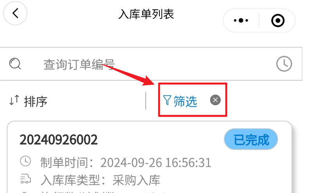Screen dimensions: 309x193
Task: Open the 筛选 filter panel
Action: [185, 101]
